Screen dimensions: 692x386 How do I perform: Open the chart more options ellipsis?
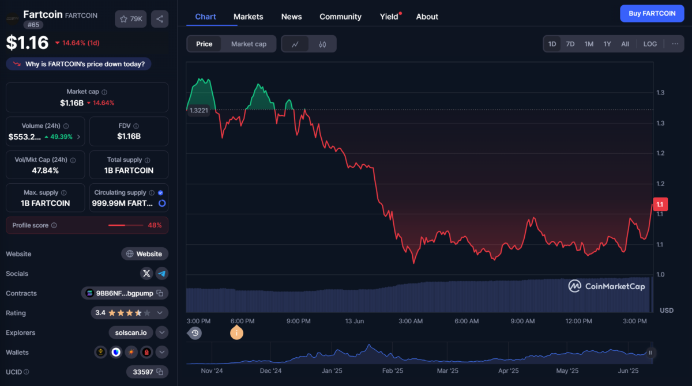pos(675,44)
